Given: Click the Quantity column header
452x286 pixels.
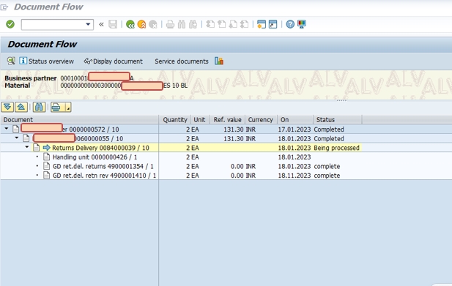Looking at the screenshot, I should (x=174, y=119).
